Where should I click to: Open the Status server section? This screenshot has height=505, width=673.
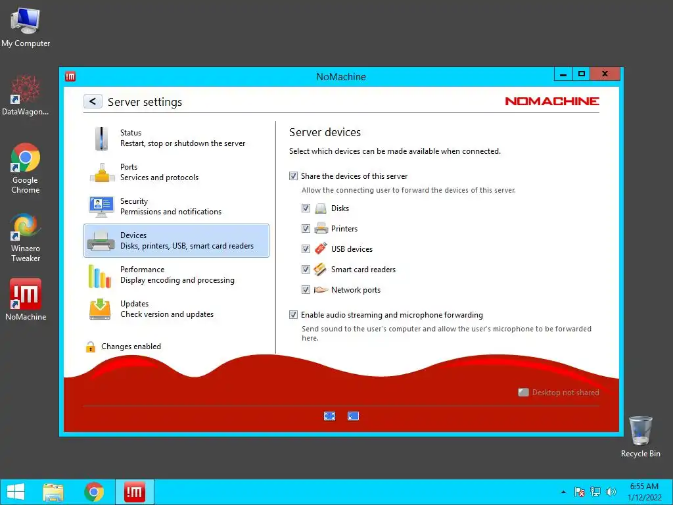176,138
